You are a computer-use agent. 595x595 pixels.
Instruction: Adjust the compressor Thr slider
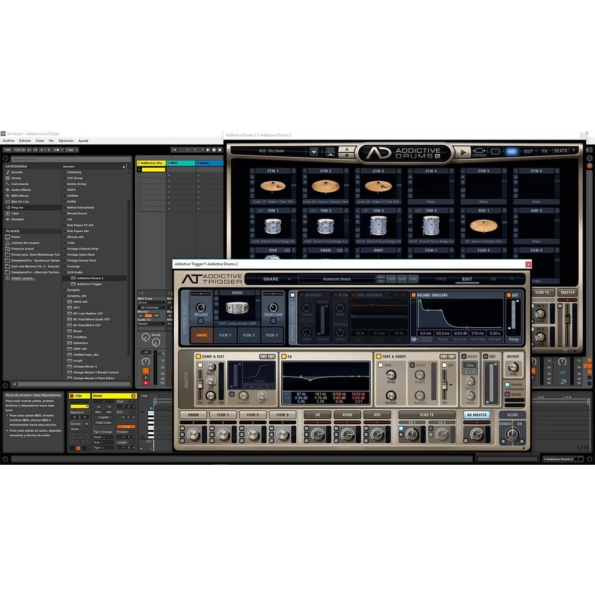pyautogui.click(x=200, y=383)
